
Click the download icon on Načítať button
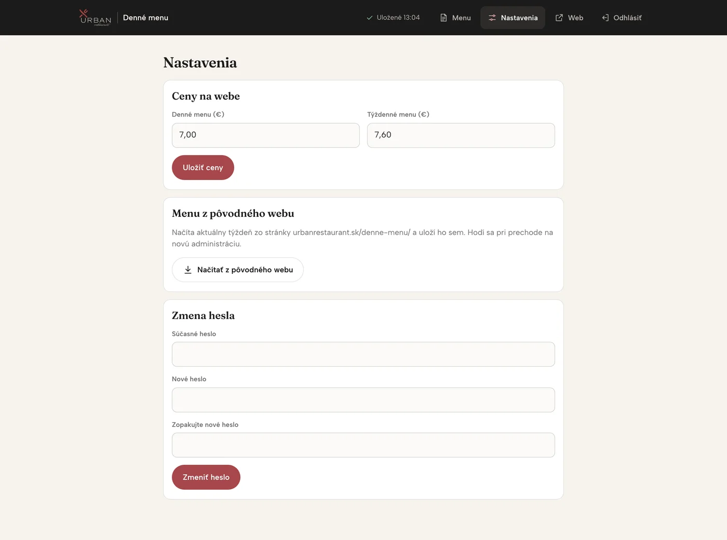tap(188, 270)
